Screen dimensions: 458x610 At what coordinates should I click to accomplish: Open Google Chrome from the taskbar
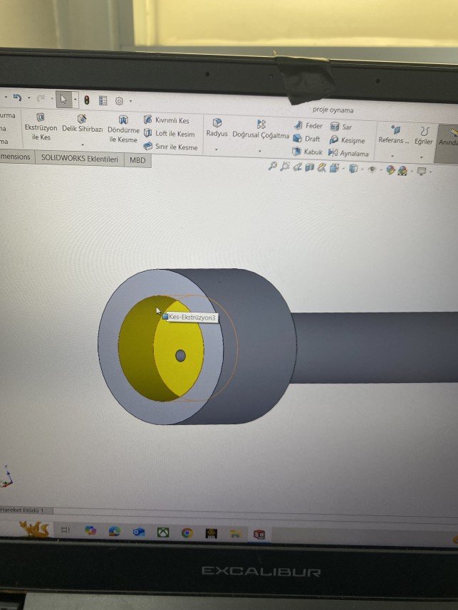[187, 532]
